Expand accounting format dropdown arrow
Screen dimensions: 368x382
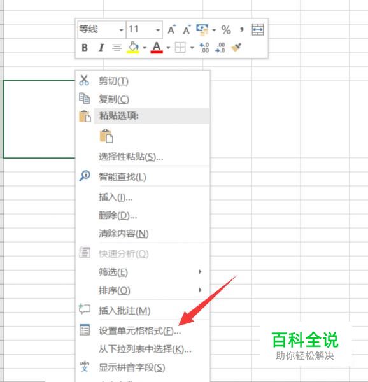214,30
